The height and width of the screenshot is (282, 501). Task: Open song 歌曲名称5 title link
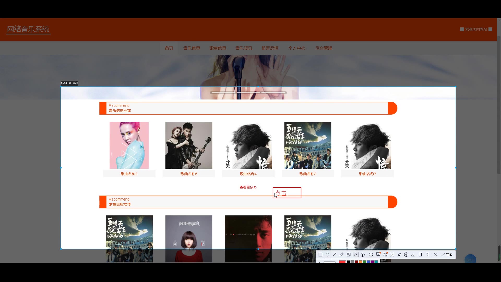point(189,174)
